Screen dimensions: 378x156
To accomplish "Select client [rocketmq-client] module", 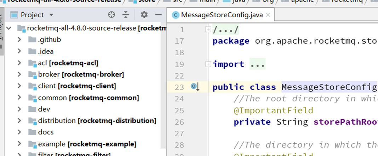I will coord(83,86).
